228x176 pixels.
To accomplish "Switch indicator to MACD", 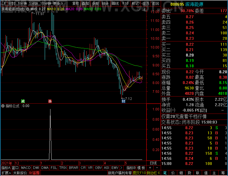I will click(26, 168).
